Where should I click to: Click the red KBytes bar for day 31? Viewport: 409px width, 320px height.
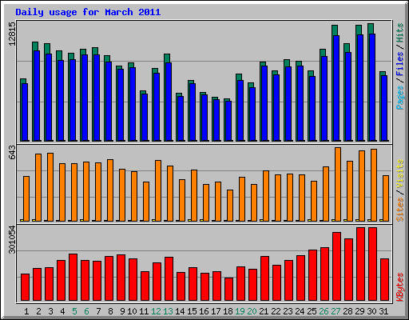coord(384,280)
